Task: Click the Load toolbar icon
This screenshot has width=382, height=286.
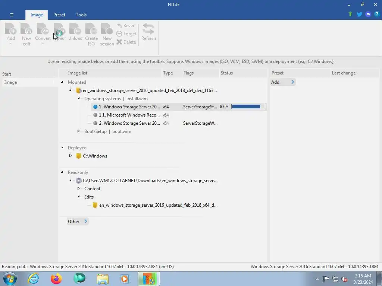Action: point(59,29)
